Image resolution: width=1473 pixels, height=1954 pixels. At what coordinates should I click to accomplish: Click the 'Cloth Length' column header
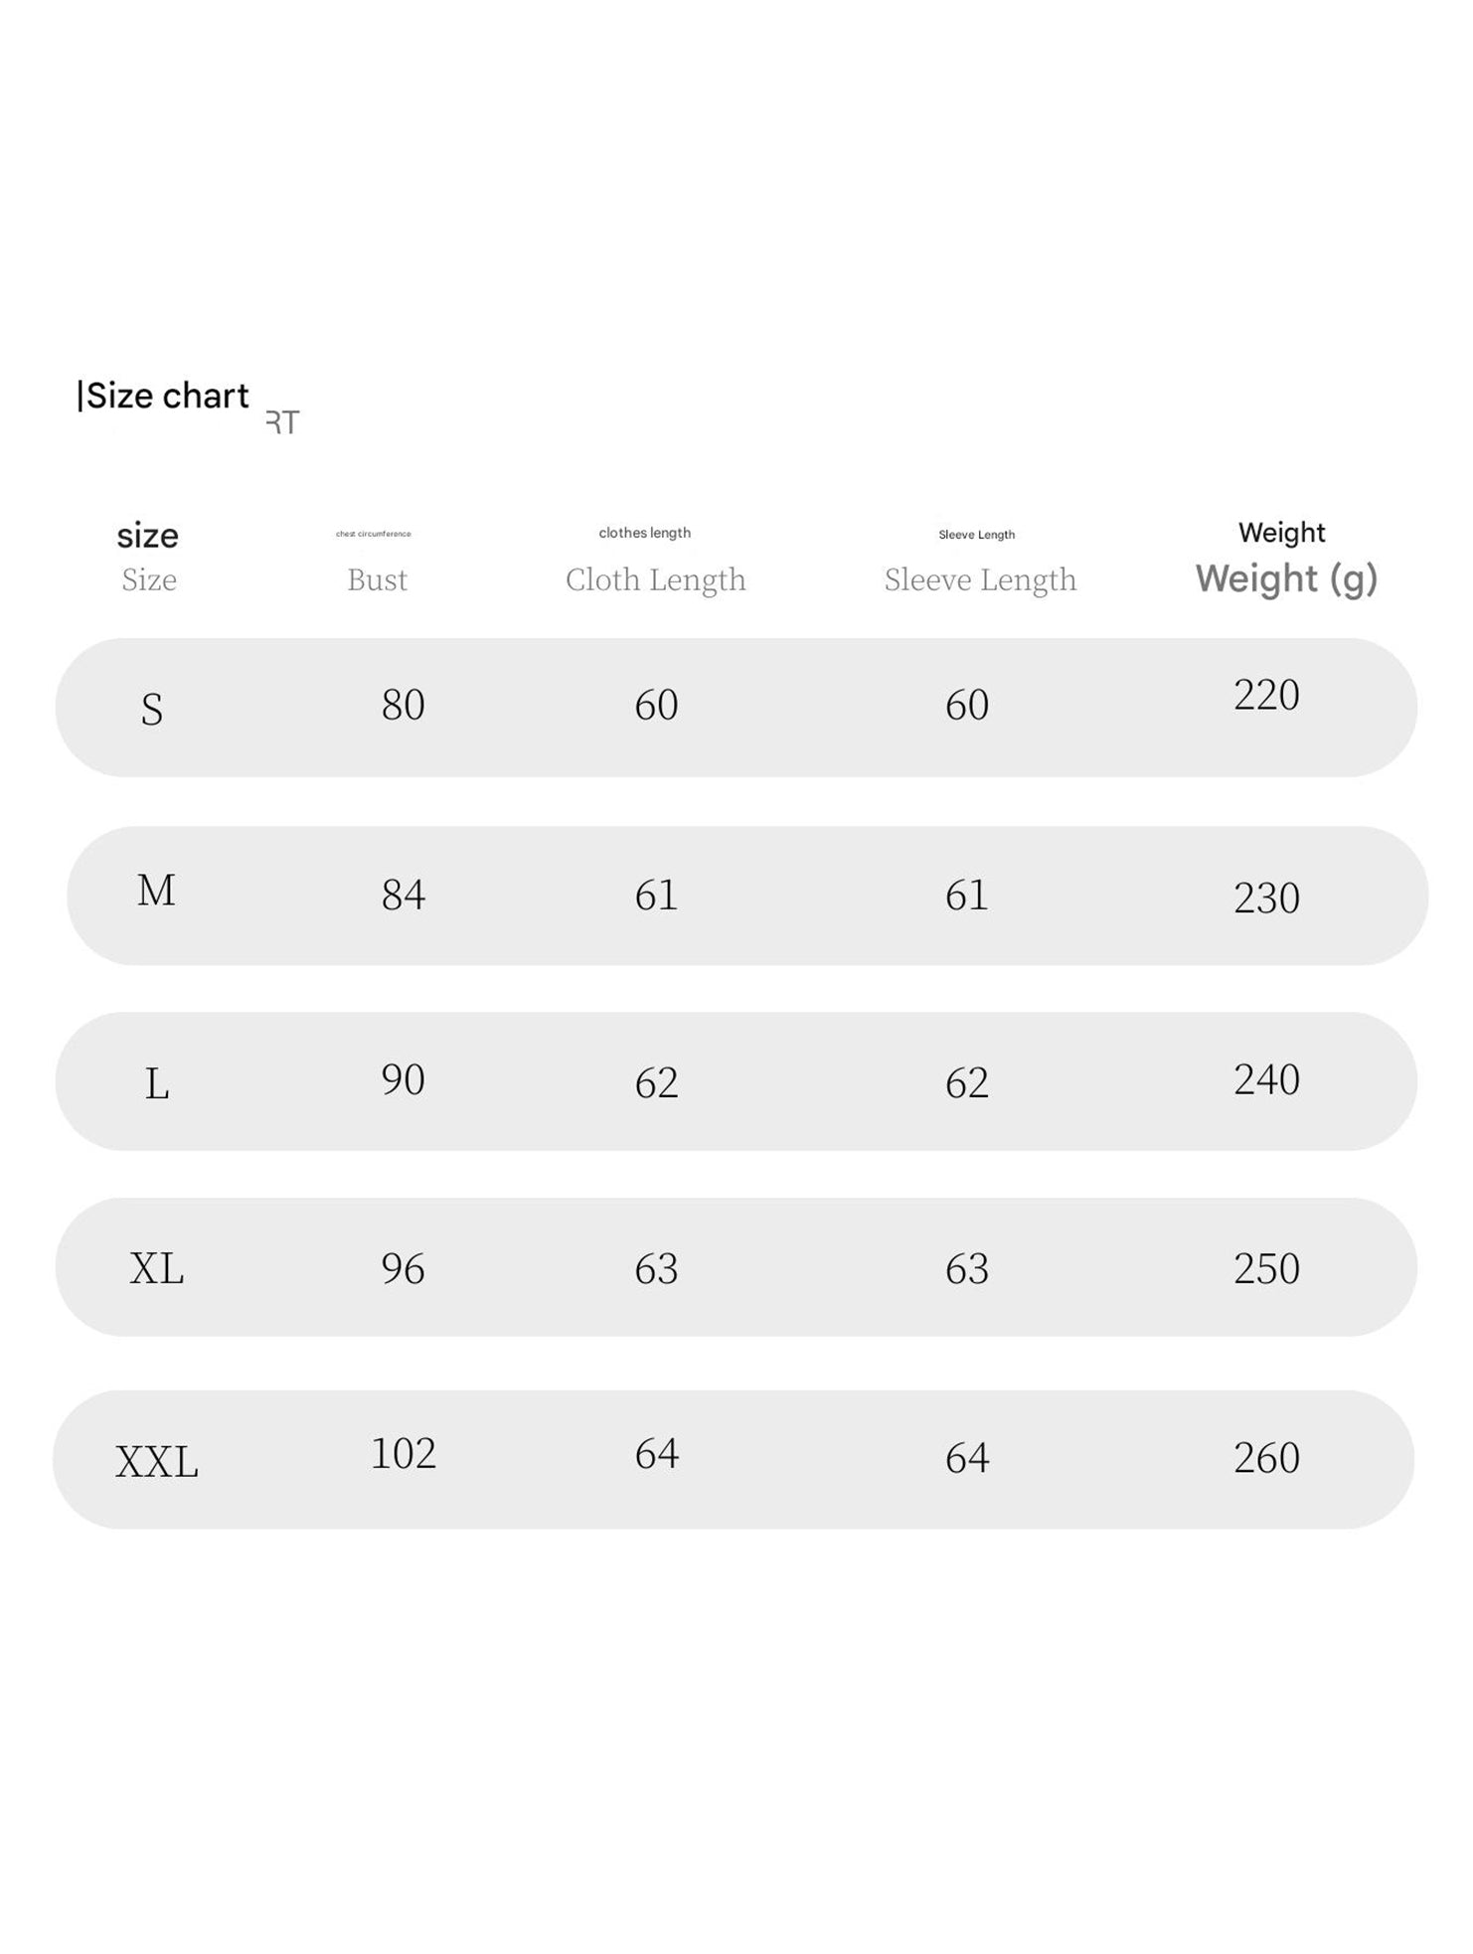click(x=655, y=579)
